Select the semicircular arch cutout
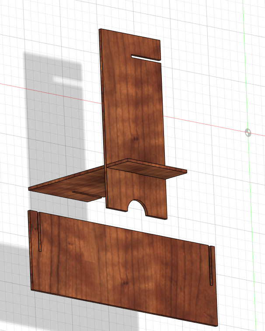Viewport: 265px width, 331px height. coord(138,209)
